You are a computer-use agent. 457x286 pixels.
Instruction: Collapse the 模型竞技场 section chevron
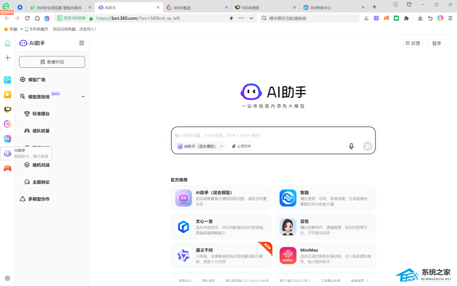[83, 97]
